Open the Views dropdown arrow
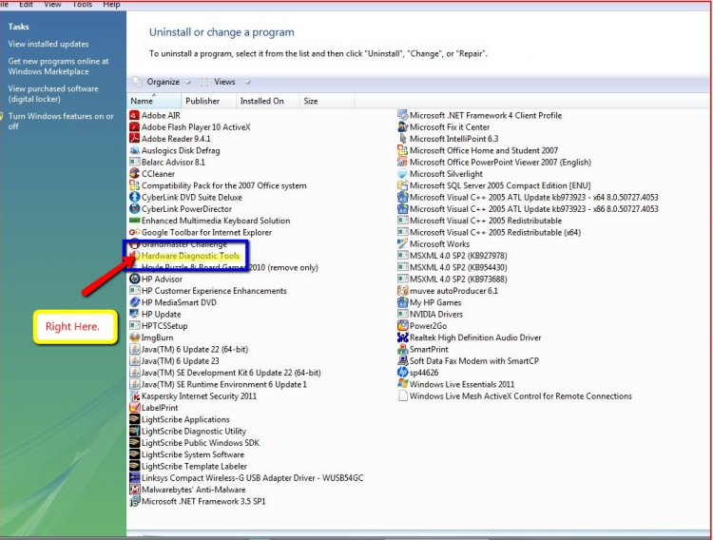The height and width of the screenshot is (540, 713). coord(247,83)
